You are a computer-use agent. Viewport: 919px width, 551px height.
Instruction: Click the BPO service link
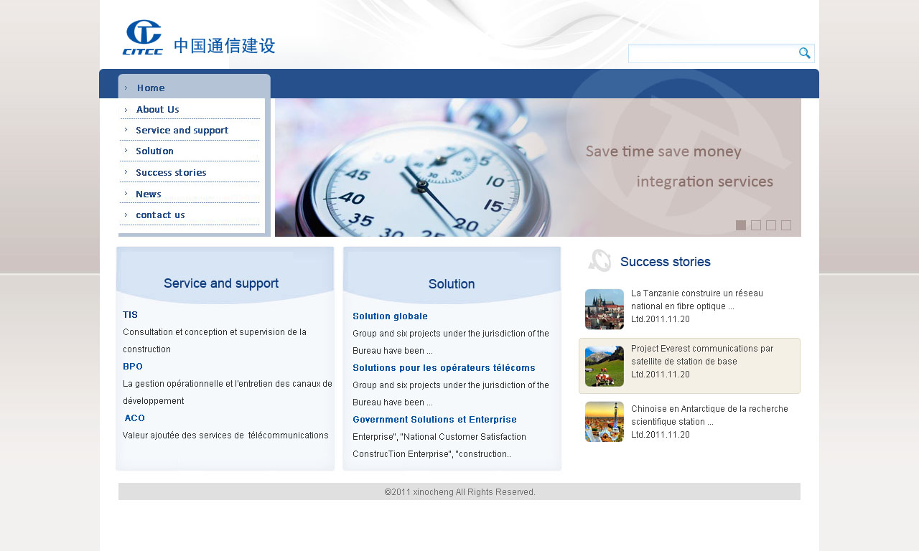tap(133, 367)
